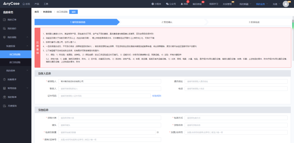Click step 3 投保完成
This screenshot has width=294, height=143.
coord(254,22)
